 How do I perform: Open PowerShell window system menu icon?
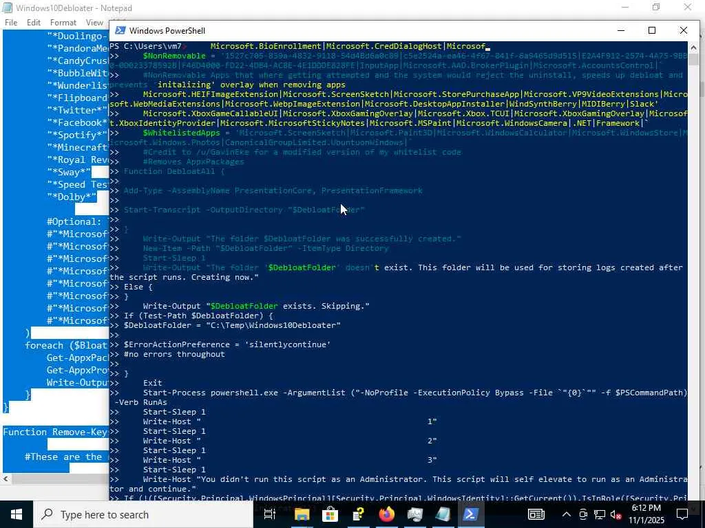pos(120,30)
